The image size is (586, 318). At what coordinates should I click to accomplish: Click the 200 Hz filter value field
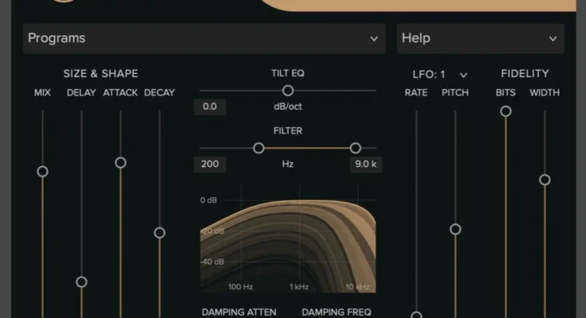tap(210, 165)
